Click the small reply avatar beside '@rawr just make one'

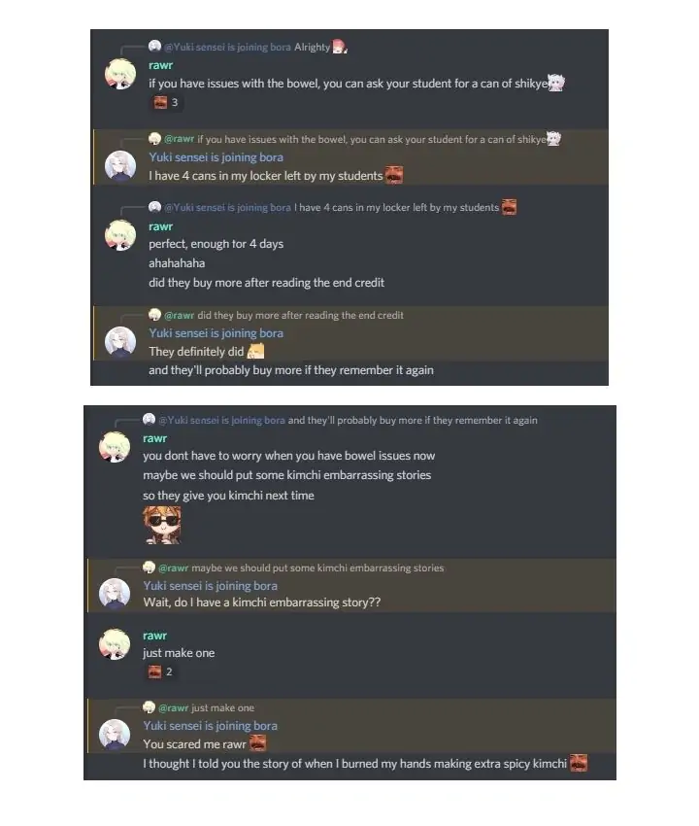149,706
